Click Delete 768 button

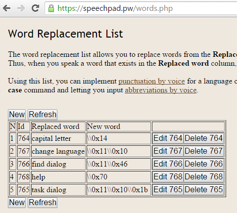click(x=203, y=177)
